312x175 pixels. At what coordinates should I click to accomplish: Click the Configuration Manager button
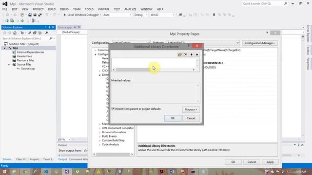[x=260, y=43]
